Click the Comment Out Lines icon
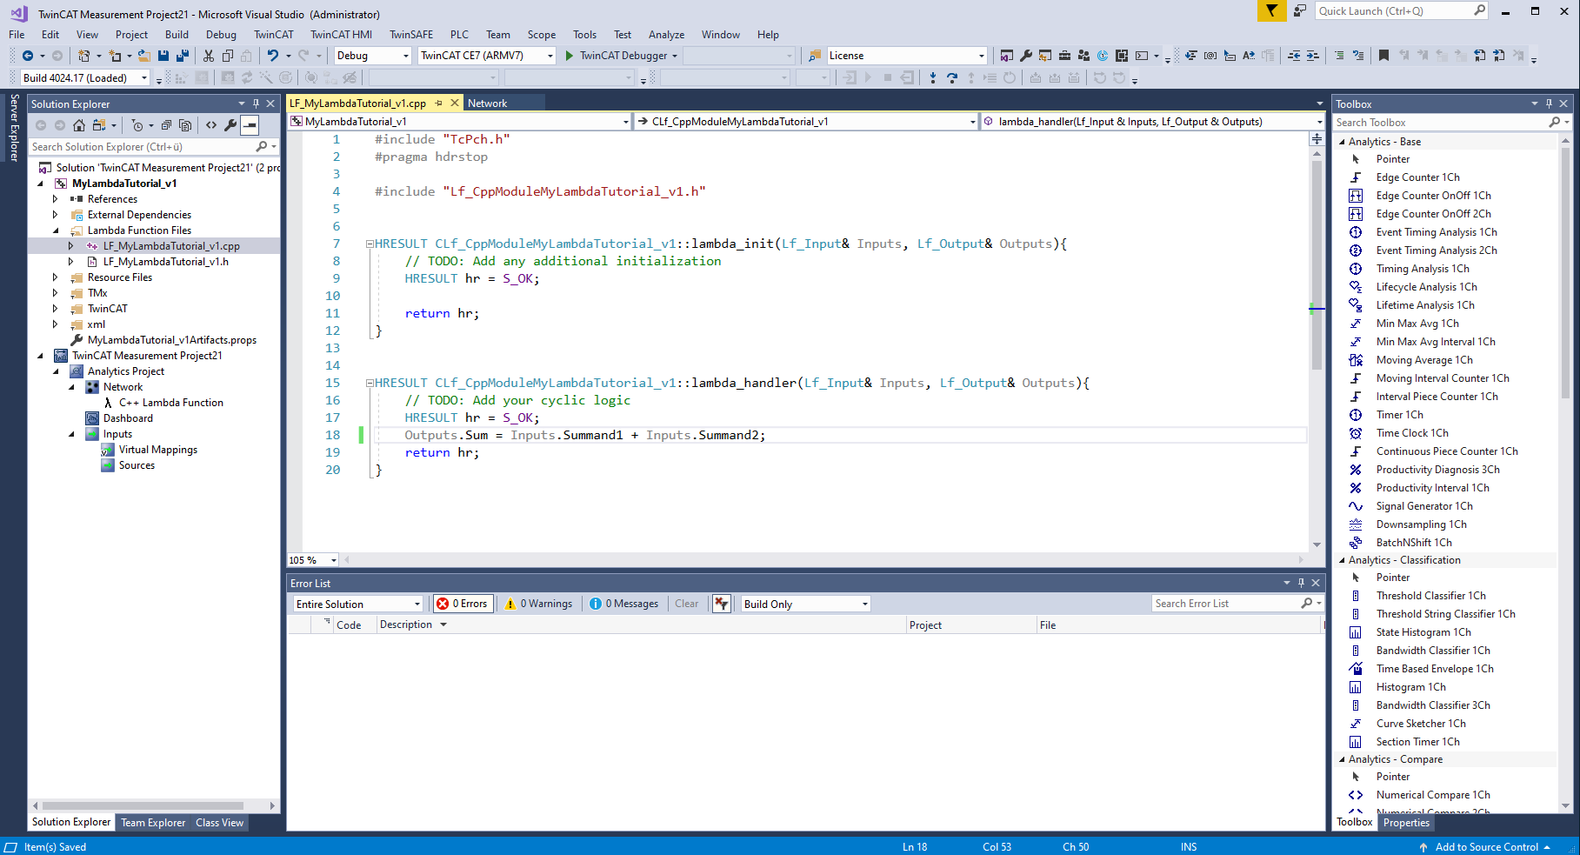1580x855 pixels. [x=1339, y=56]
